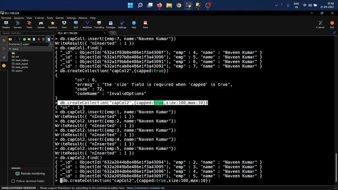Open Chrome from the Windows taskbar
338x190 pixels.
click(179, 5)
